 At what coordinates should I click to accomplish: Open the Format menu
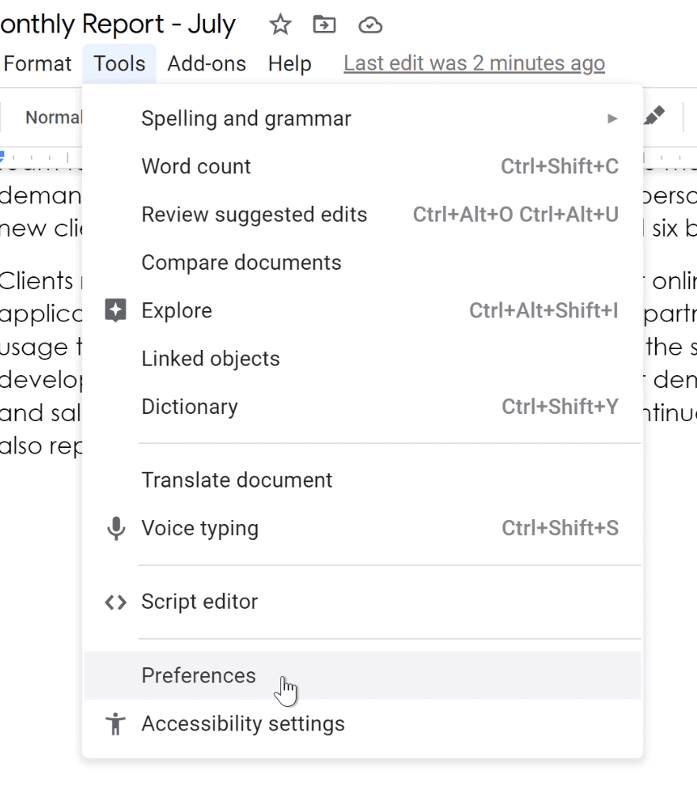tap(37, 63)
